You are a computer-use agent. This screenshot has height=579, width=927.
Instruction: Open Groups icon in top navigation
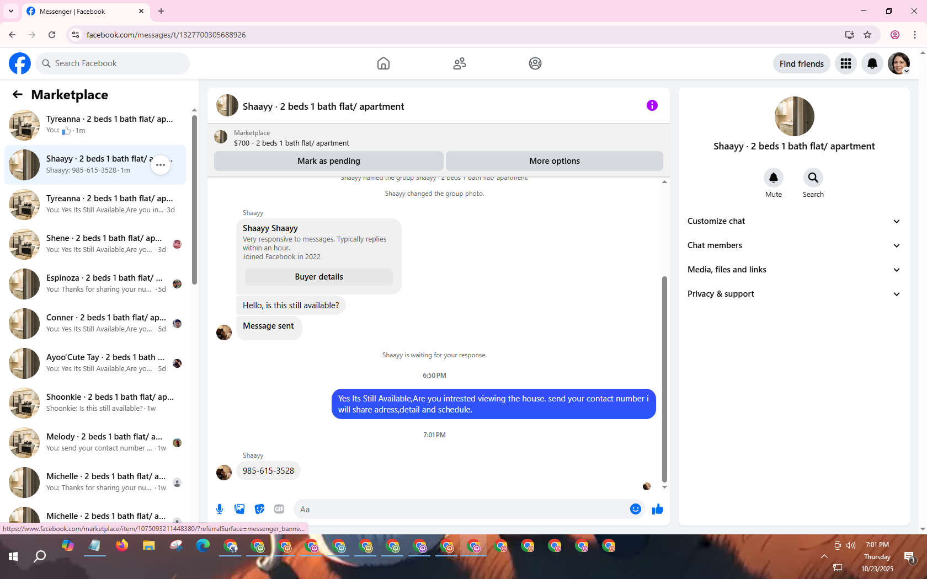click(x=535, y=63)
